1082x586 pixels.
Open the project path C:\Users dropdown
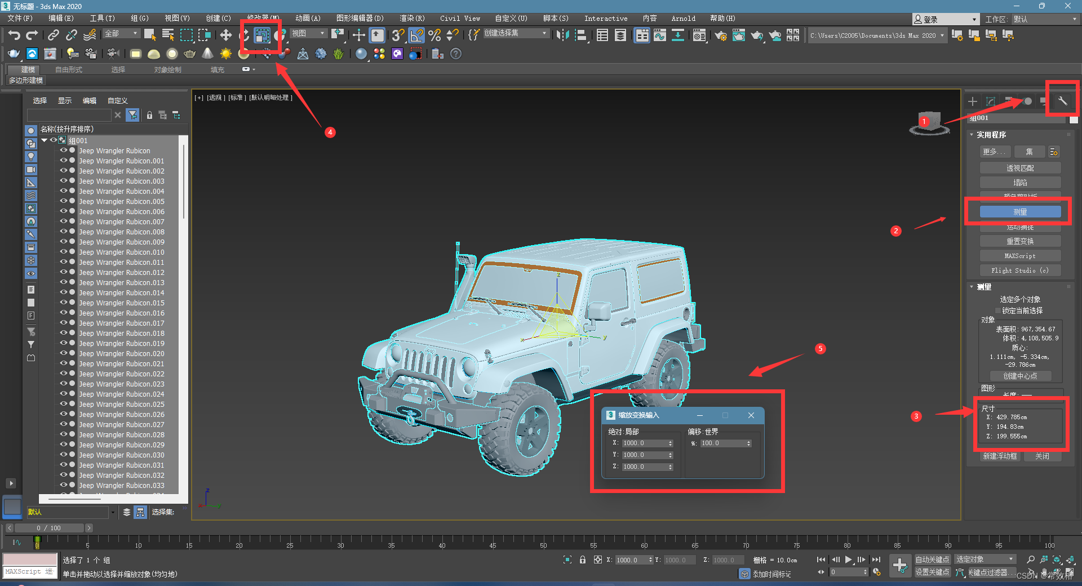[877, 35]
